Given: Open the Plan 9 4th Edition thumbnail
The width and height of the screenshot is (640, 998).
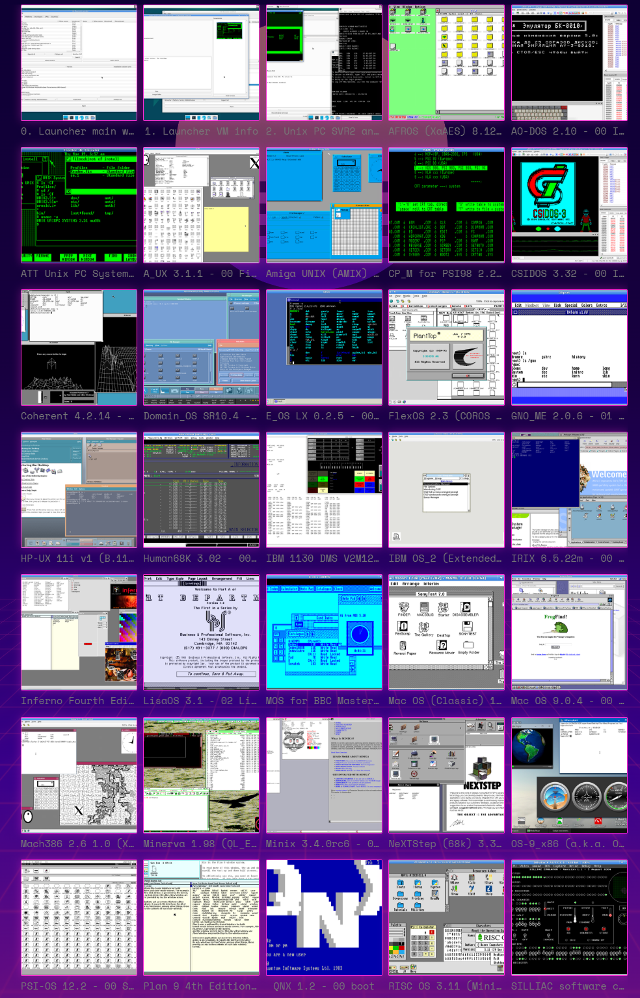Looking at the screenshot, I should pos(201,918).
